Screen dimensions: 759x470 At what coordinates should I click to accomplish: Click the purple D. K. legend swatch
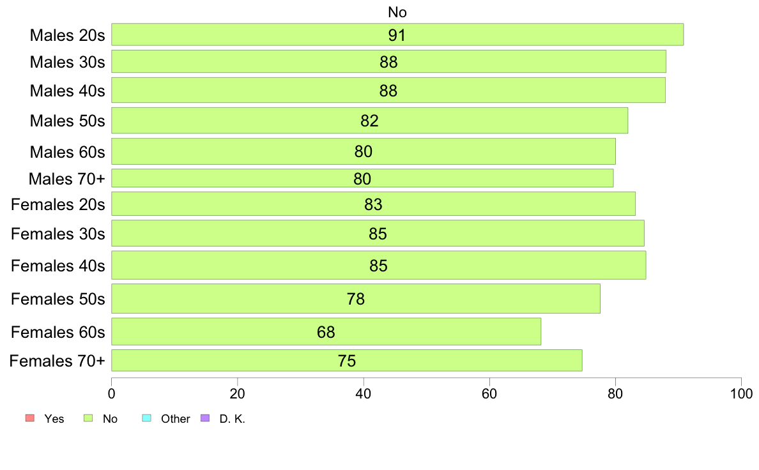click(205, 418)
